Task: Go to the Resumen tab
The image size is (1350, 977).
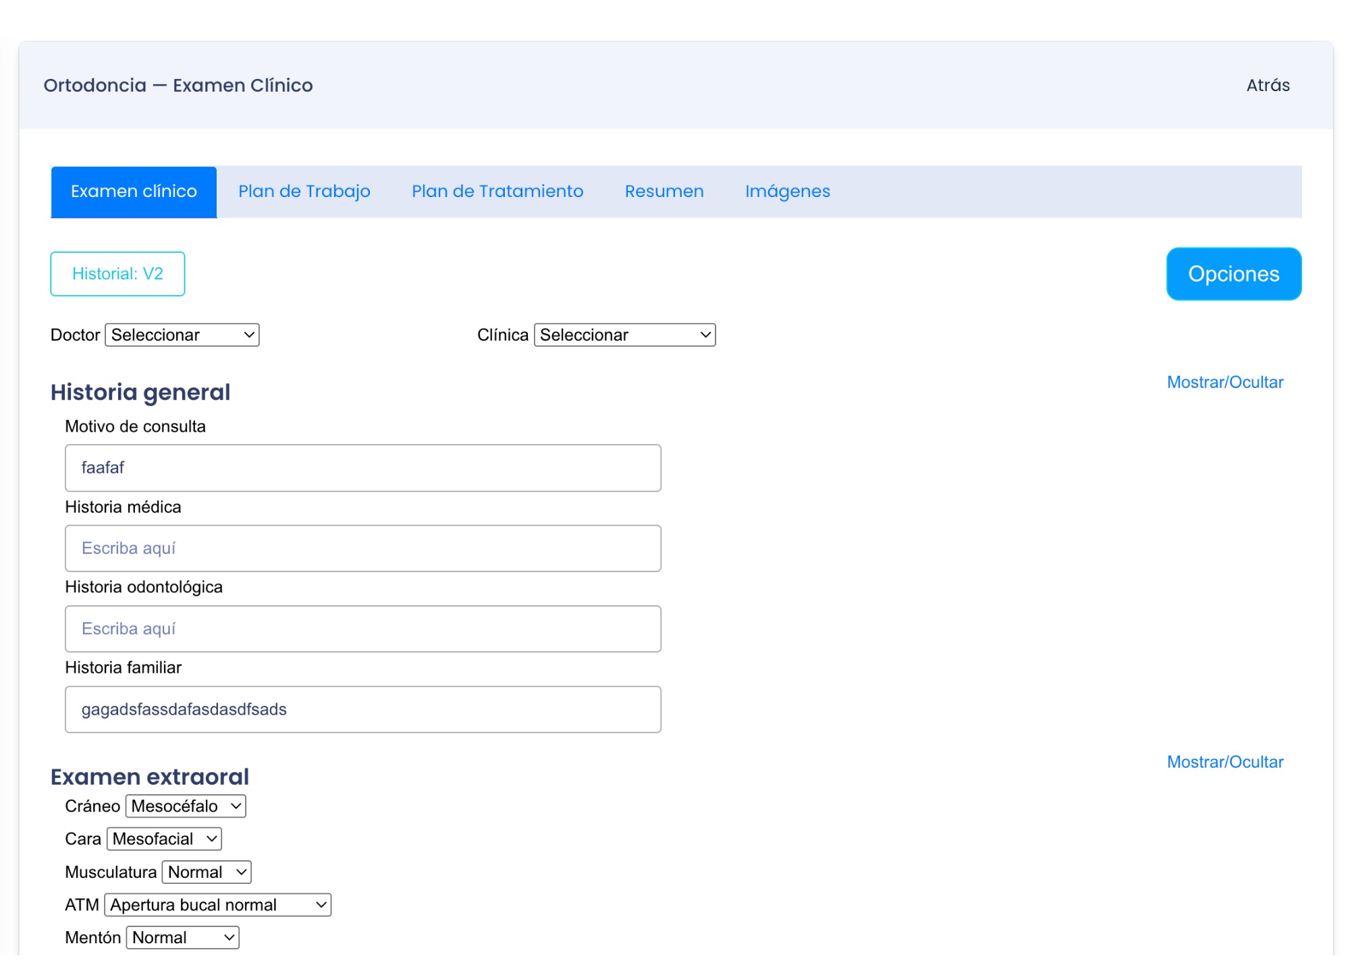Action: tap(664, 192)
